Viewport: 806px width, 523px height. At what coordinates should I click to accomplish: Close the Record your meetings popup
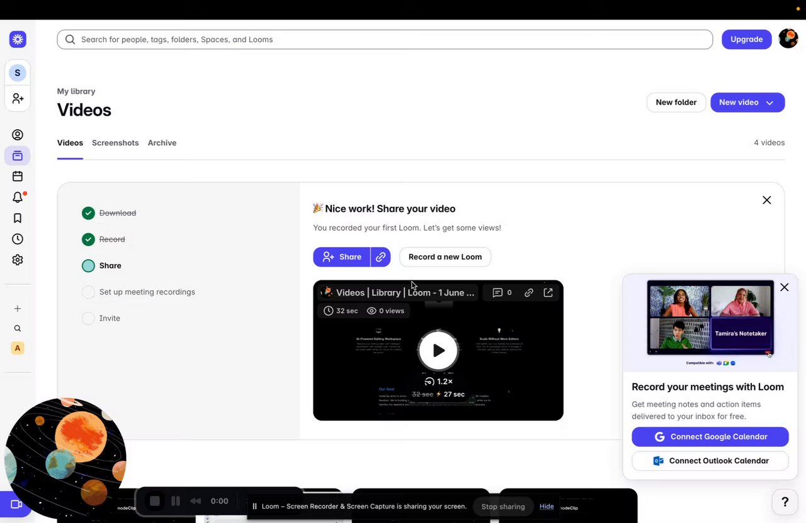(x=784, y=287)
